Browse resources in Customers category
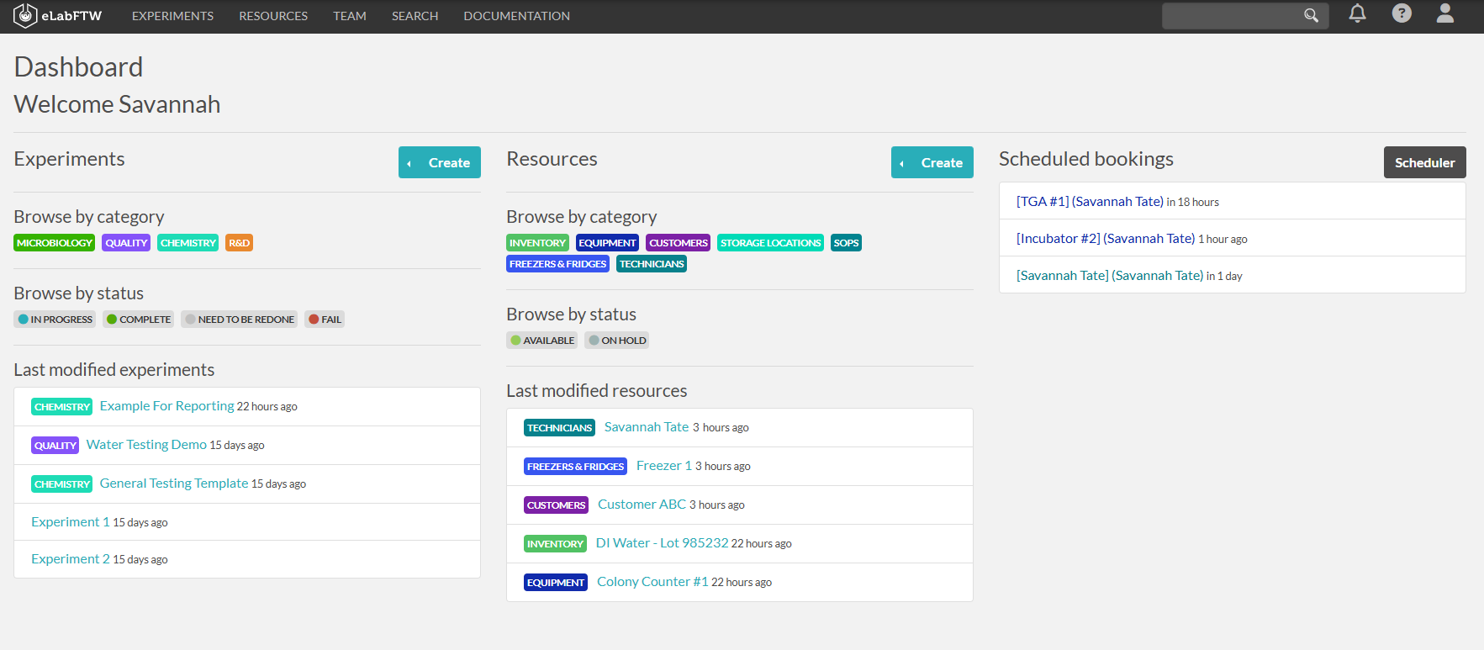Viewport: 1484px width, 650px height. click(678, 243)
